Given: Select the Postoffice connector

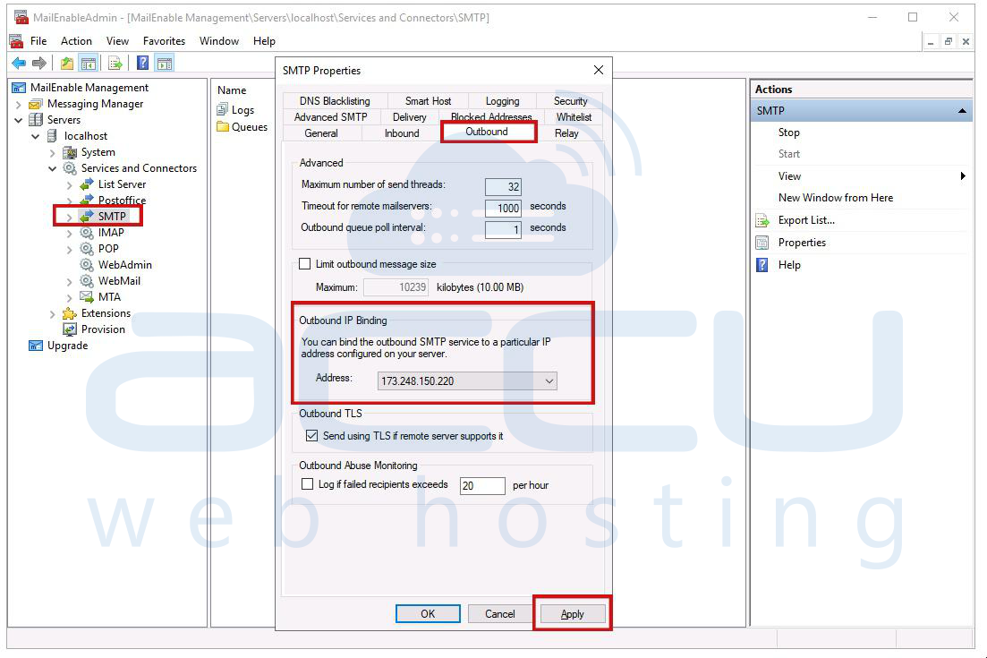Looking at the screenshot, I should (x=122, y=201).
